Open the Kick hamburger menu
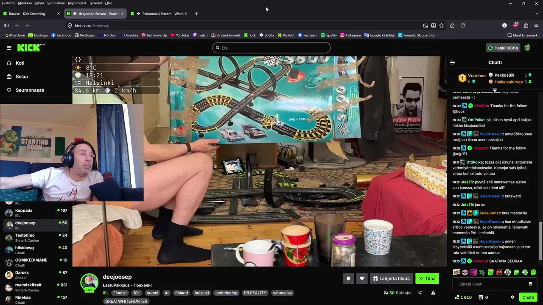 click(9, 48)
